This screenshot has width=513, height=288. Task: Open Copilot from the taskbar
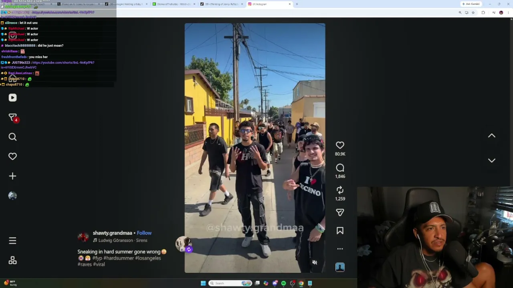(266, 283)
